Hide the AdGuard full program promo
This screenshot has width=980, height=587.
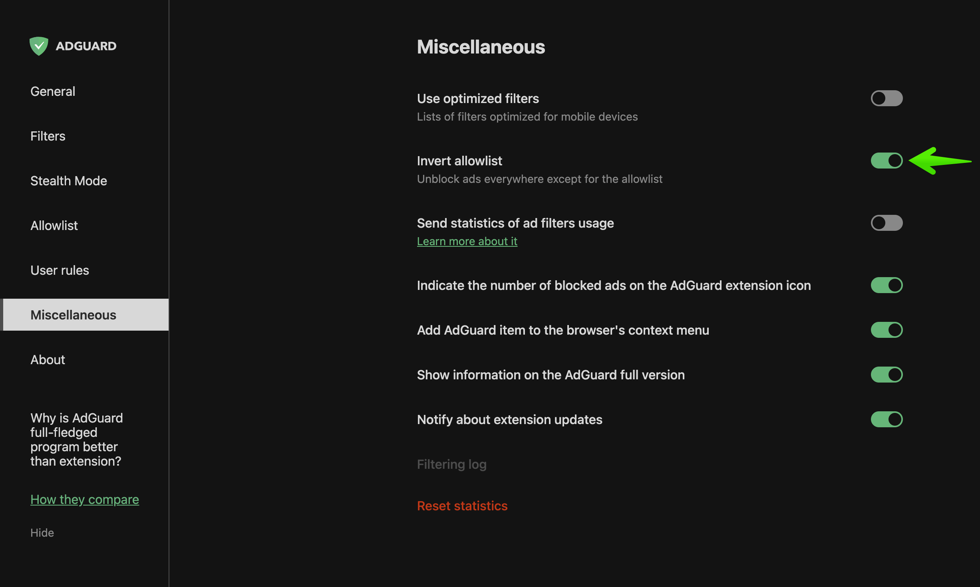(42, 533)
